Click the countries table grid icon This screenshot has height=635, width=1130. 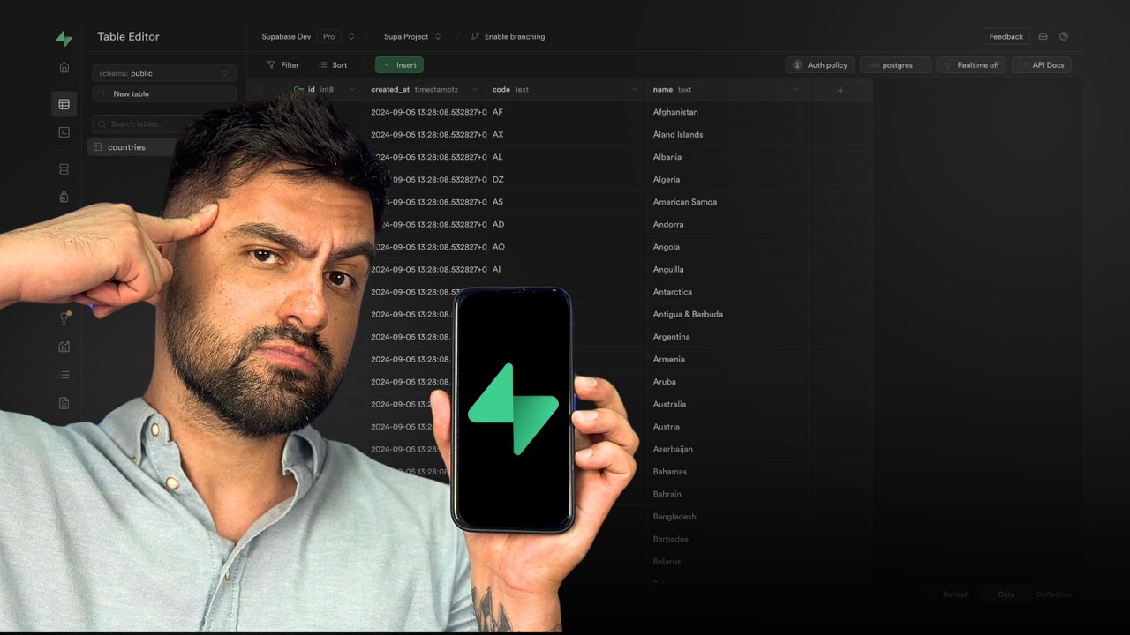coord(98,147)
